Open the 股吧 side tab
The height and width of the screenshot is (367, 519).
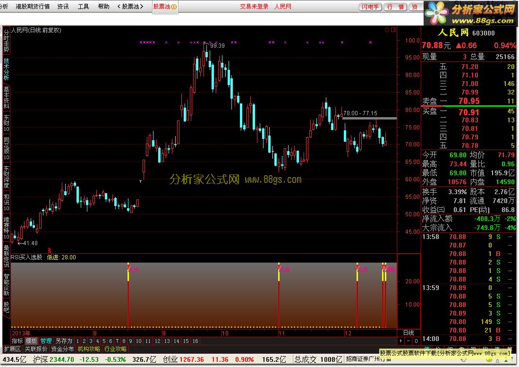tap(6, 307)
